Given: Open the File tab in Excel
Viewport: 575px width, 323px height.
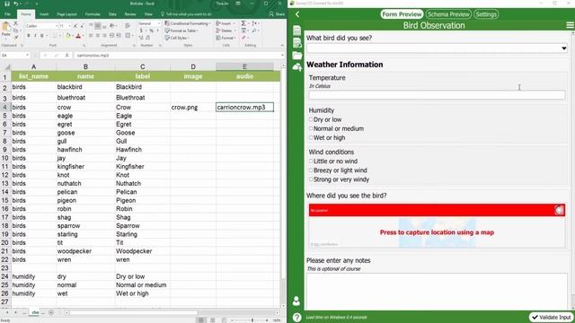Looking at the screenshot, I should point(8,14).
